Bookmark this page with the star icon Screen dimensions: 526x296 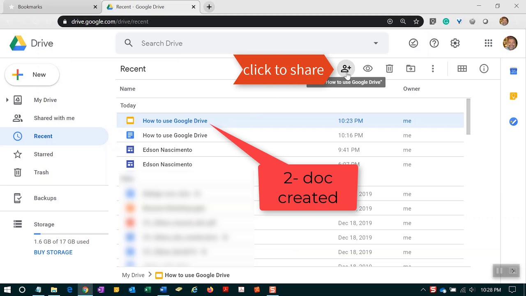pyautogui.click(x=416, y=21)
